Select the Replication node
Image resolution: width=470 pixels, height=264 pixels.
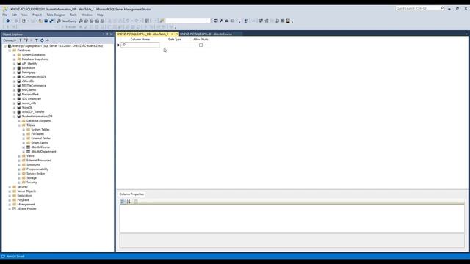[24, 196]
